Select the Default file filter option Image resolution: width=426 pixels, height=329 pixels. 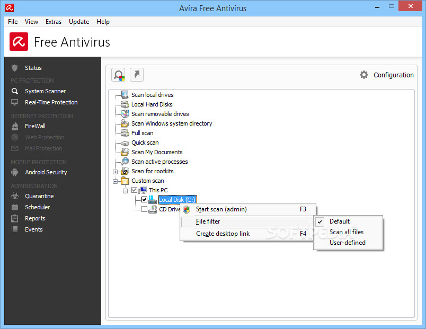click(x=348, y=221)
